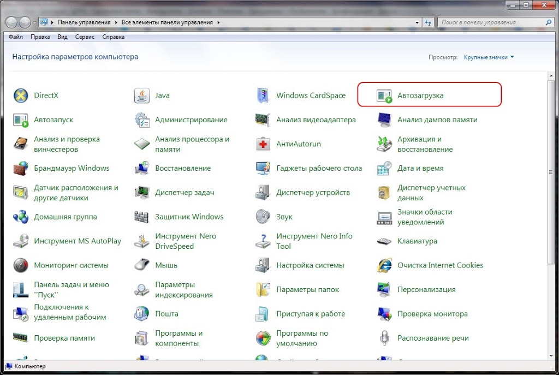Click the Гаджеты рабочего стола icon

pyautogui.click(x=263, y=168)
